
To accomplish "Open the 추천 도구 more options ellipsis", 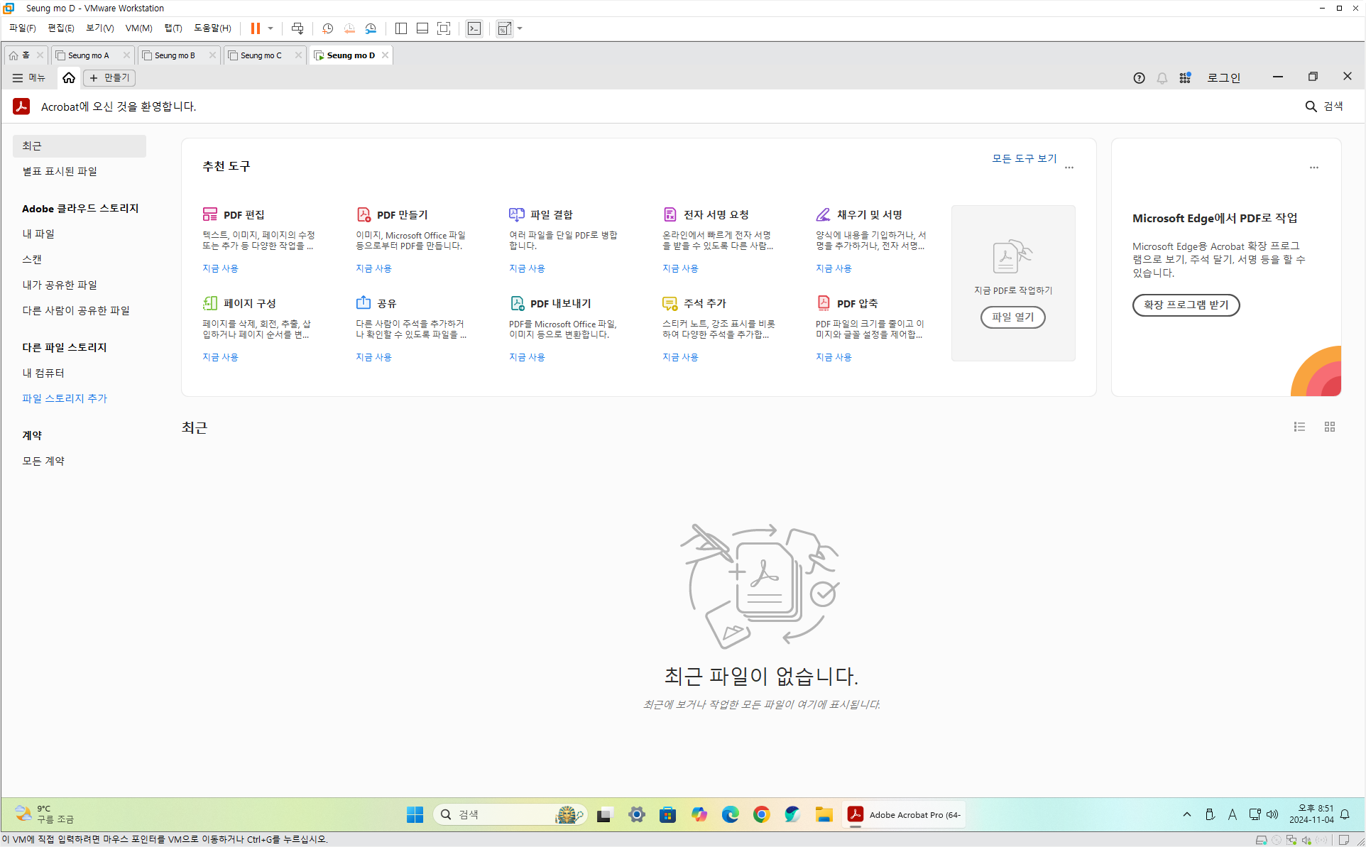I will point(1069,168).
